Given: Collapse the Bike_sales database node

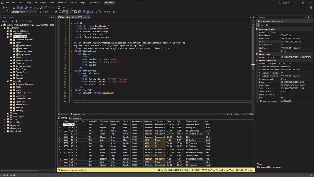Looking at the screenshot, I should point(8,81).
